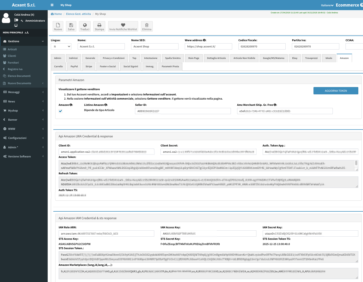The height and width of the screenshot is (282, 363).
Task: Expand the Myshop sidebar menu
Action: click(24, 111)
